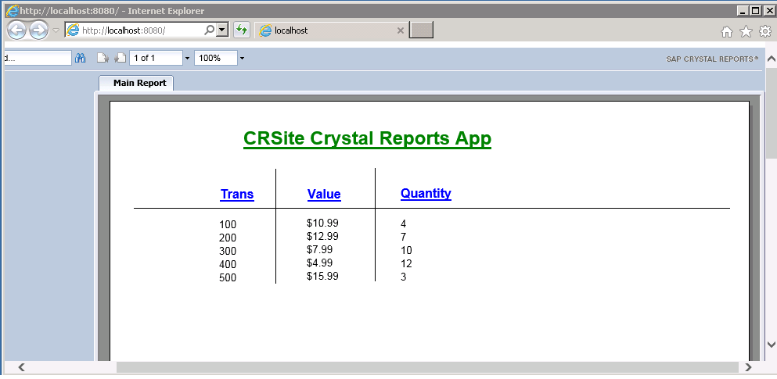Switch to the localhost browser tab
The height and width of the screenshot is (379, 777).
click(331, 30)
